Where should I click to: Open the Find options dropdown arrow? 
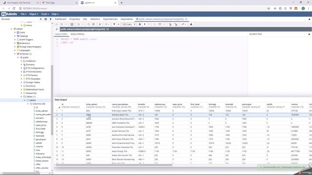pos(83,24)
